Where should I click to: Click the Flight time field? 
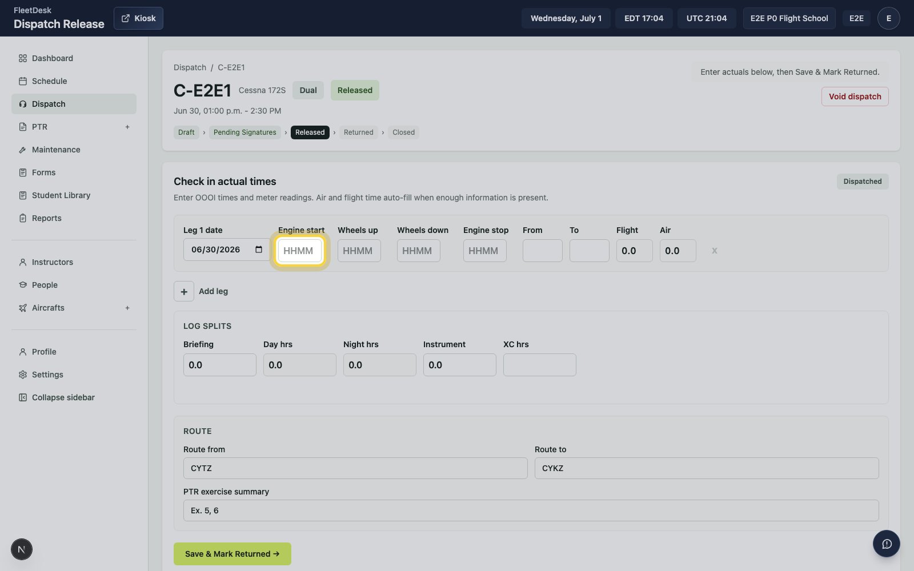point(635,251)
